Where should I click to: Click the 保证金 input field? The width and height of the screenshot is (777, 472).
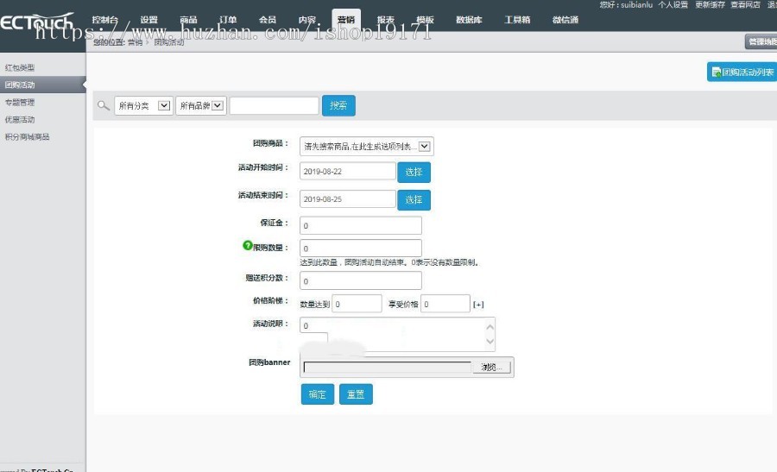[361, 225]
